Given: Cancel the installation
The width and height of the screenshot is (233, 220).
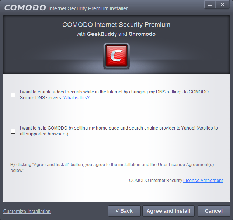Looking at the screenshot, I should (x=214, y=211).
